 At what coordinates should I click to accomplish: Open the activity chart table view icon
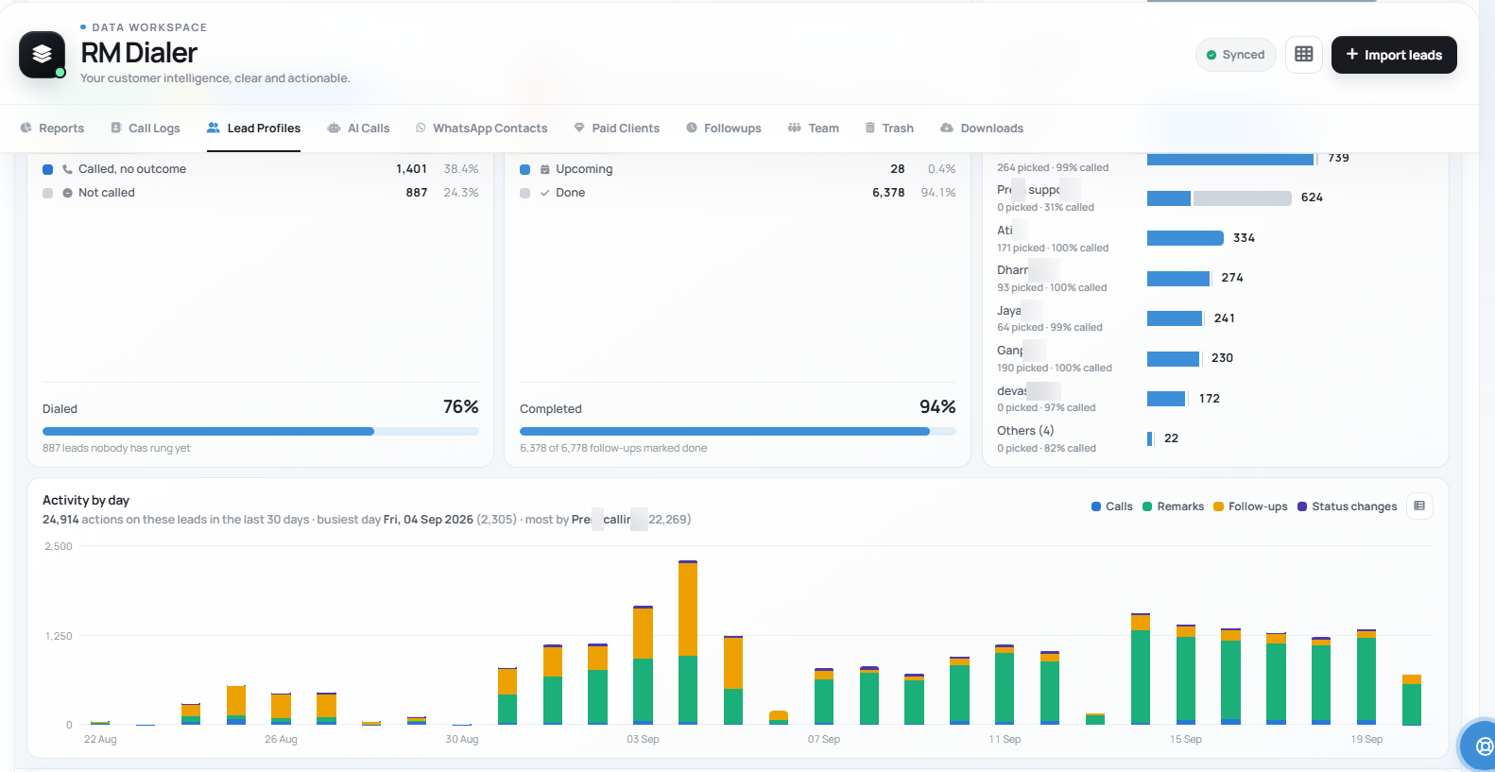tap(1419, 506)
